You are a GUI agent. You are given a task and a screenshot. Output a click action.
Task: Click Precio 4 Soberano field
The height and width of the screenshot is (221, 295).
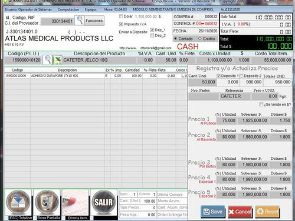(x=253, y=179)
